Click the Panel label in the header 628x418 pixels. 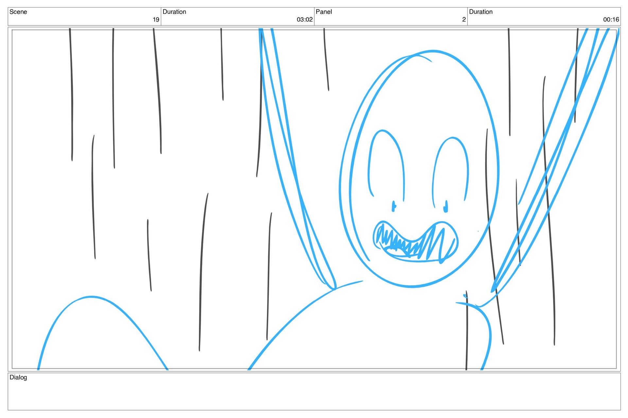323,12
